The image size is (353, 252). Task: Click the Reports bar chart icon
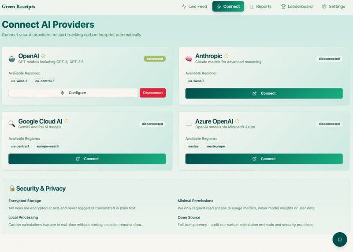pos(252,7)
